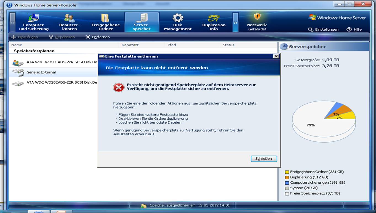Viewport: 376px width, 213px height.
Task: Click Netzwerk Gefährdet shield status
Action: (x=257, y=22)
